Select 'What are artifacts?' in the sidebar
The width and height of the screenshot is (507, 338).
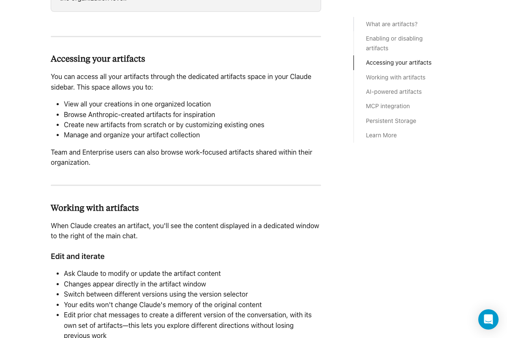[391, 24]
